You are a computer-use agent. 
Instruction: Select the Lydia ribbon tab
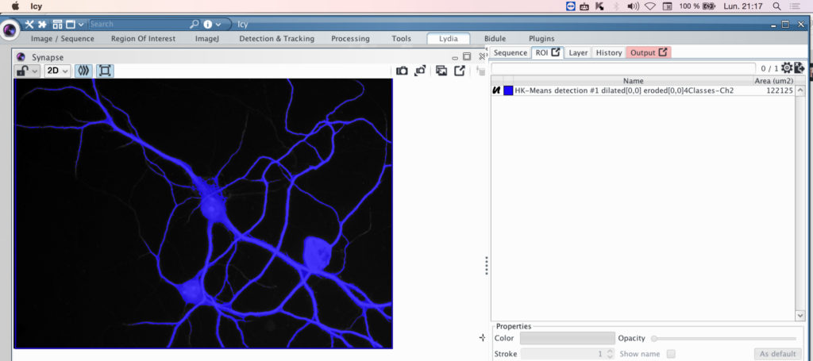449,38
